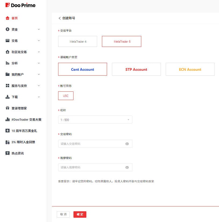Expand the 服务与支持 menu chevron
This screenshot has height=222, width=219.
coord(39,86)
